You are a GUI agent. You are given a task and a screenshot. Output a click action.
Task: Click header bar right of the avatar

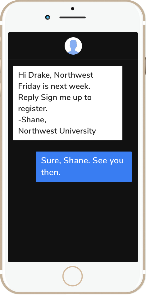coord(110,46)
